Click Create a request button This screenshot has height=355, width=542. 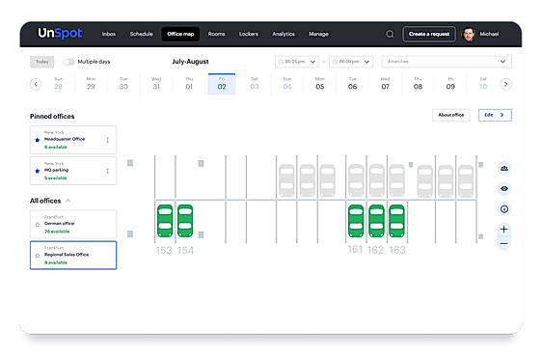click(429, 34)
